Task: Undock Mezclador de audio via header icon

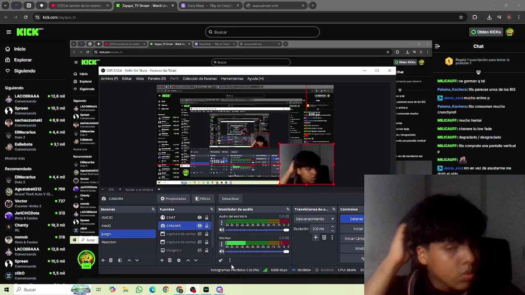Action: point(288,209)
